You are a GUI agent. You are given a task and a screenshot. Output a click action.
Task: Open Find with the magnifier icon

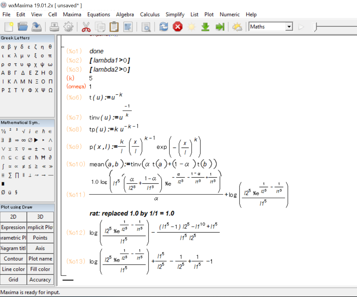[146, 27]
